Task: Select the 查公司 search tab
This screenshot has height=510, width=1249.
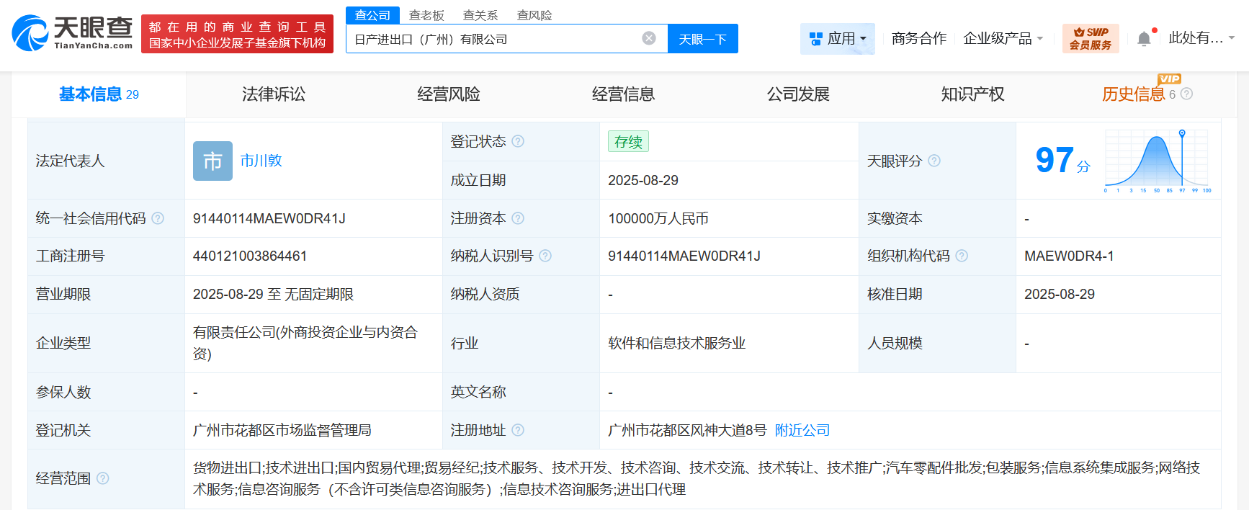Action: point(372,15)
